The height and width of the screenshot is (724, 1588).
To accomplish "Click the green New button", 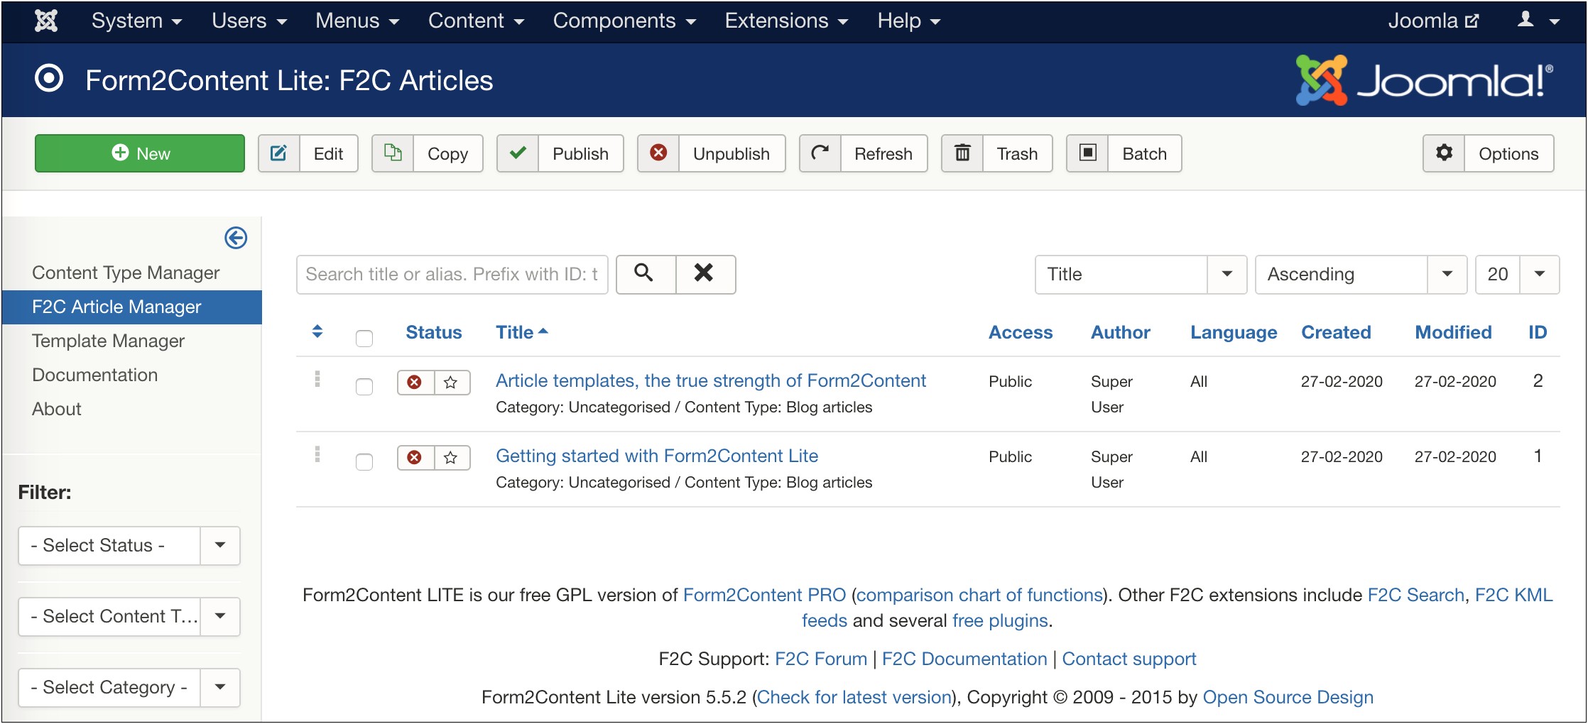I will [140, 153].
